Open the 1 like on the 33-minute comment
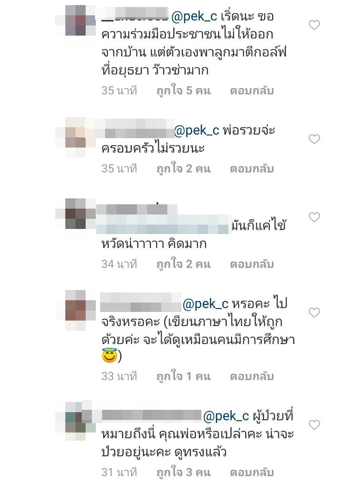 [x=183, y=377]
